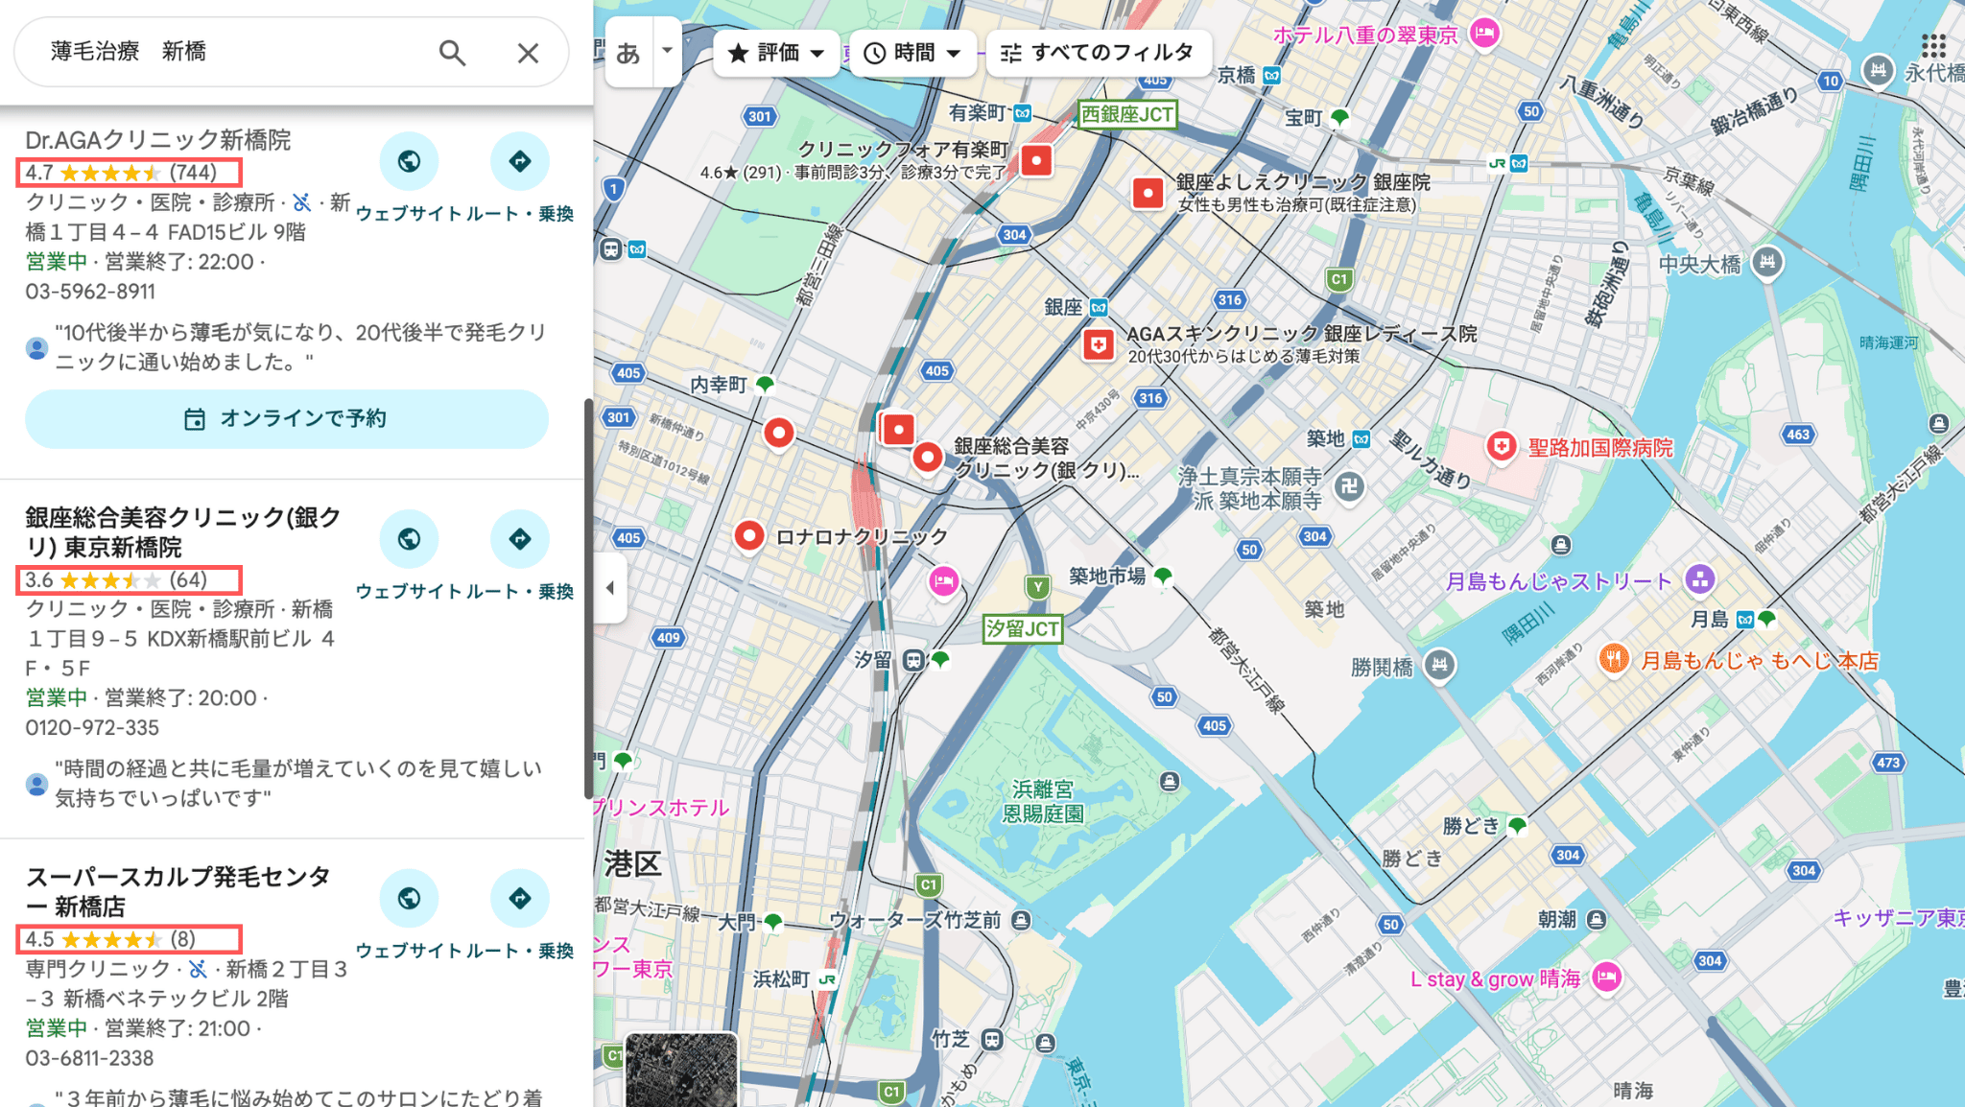
Task: Get route directions to Dr.AGAクリニック新橋院
Action: click(x=519, y=161)
